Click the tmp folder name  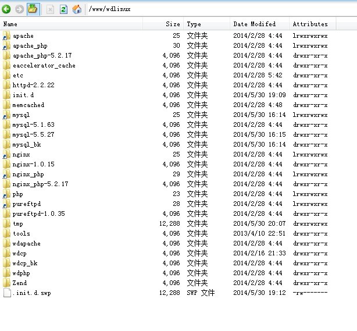click(x=18, y=224)
